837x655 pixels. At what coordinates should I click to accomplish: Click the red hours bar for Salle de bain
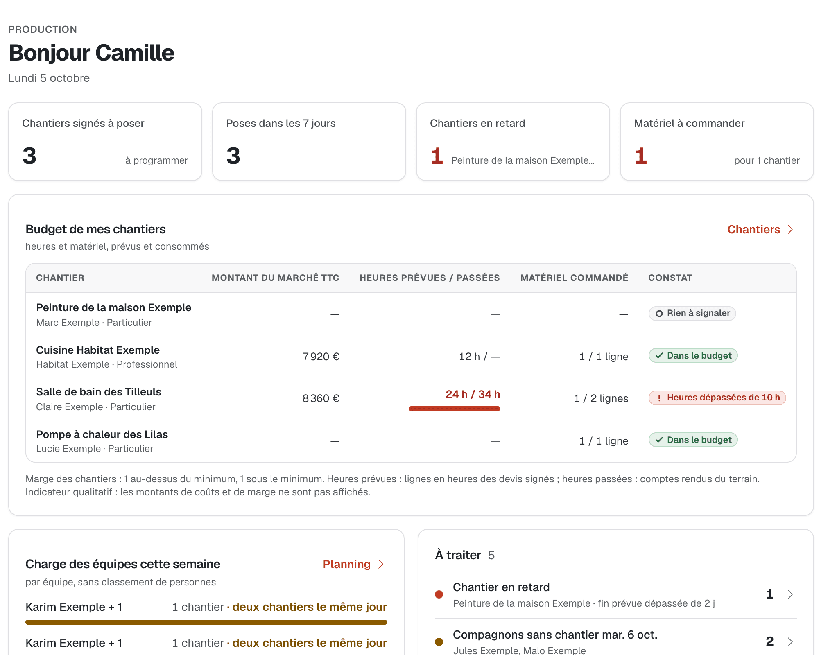[x=455, y=409]
